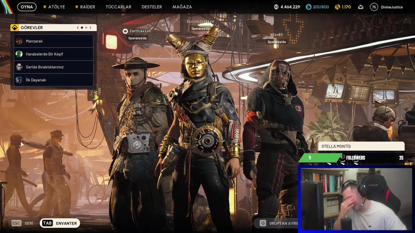
Task: Click the Manzaralı quest giver portrait
Action: click(19, 41)
